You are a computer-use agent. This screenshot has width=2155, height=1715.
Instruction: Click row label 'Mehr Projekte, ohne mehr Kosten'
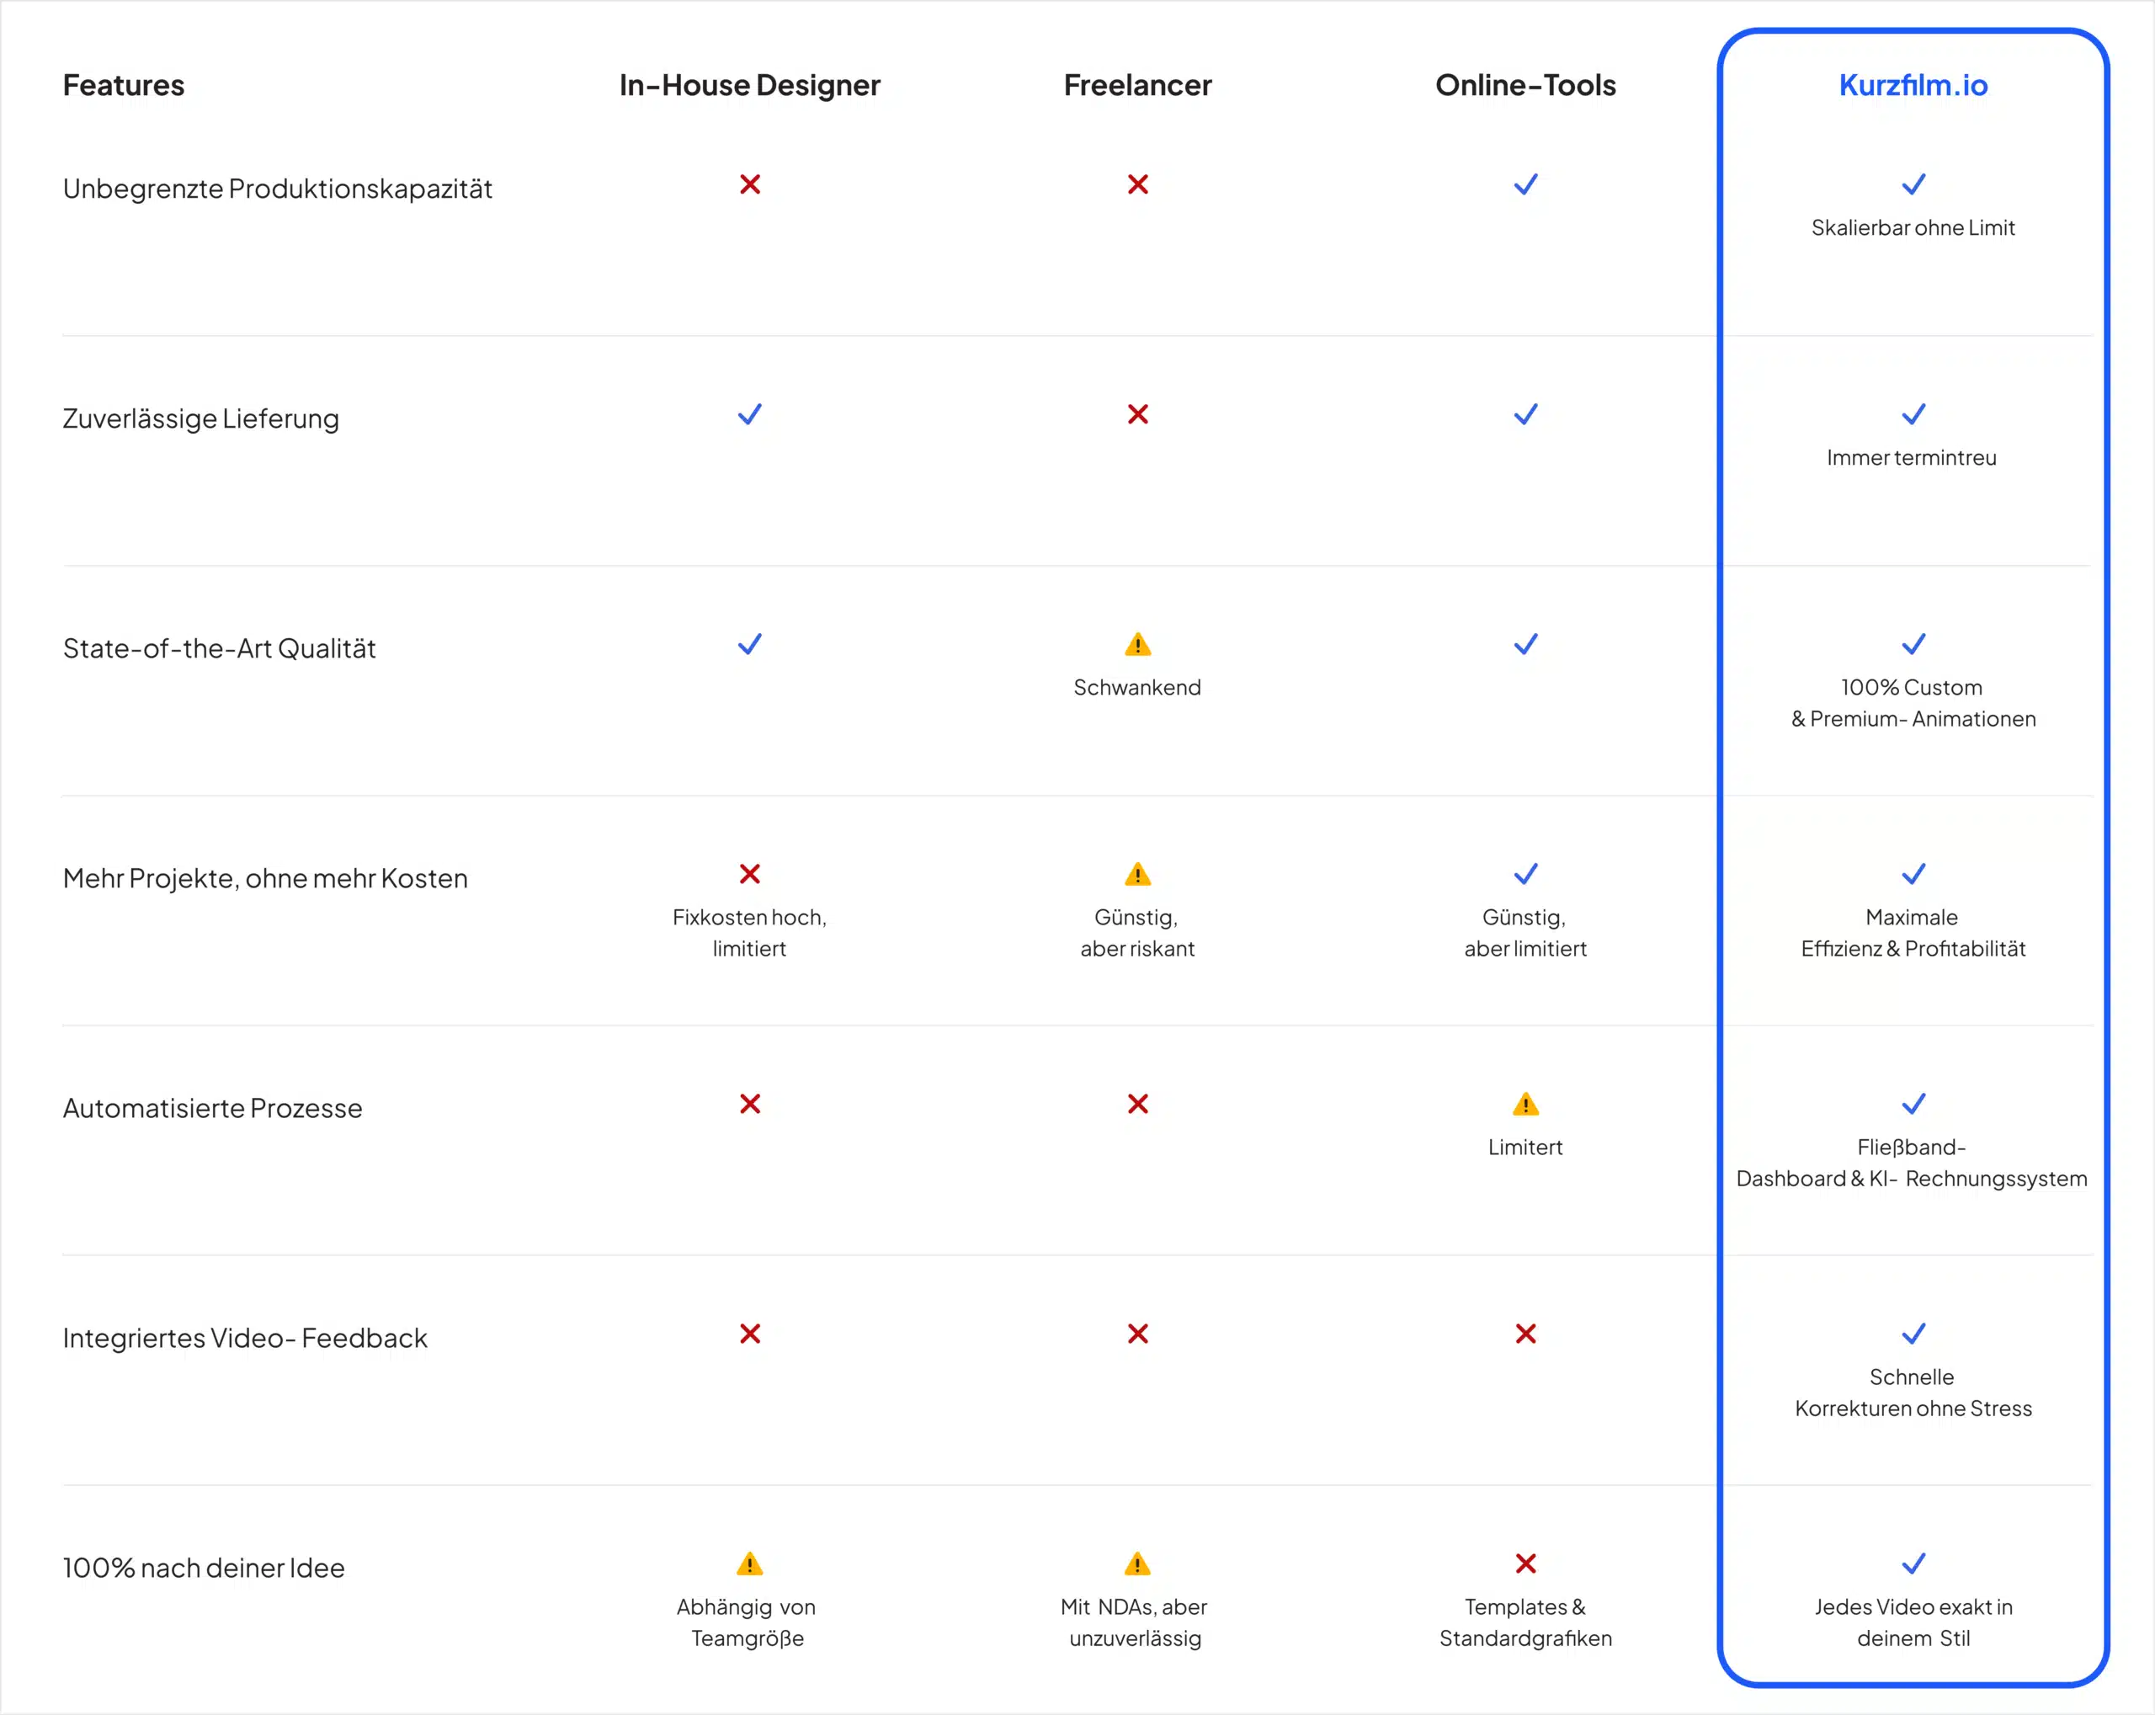265,878
